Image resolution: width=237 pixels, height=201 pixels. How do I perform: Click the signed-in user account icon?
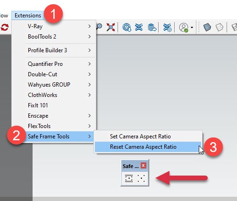[184, 28]
